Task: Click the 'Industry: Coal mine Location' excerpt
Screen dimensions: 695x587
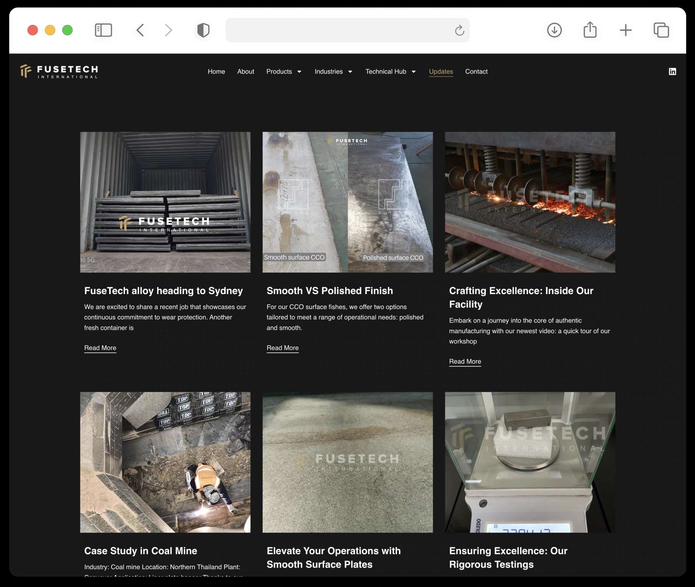Action: click(x=163, y=570)
